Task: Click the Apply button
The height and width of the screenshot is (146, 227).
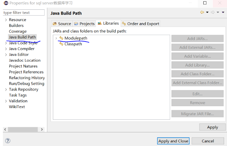Action: (212, 127)
